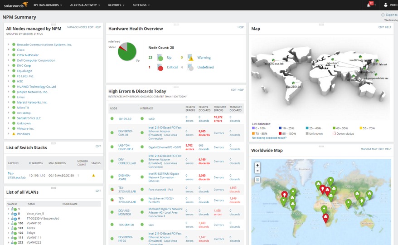Click the Undefined hardware status icon
Image resolution: width=398 pixels, height=245 pixels.
click(x=190, y=67)
